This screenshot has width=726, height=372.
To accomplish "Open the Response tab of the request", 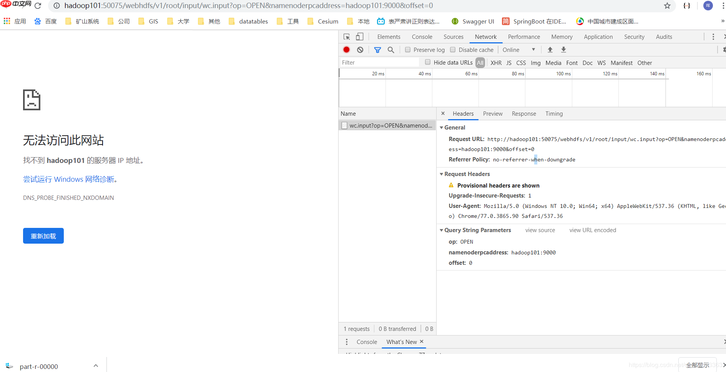I will 523,114.
